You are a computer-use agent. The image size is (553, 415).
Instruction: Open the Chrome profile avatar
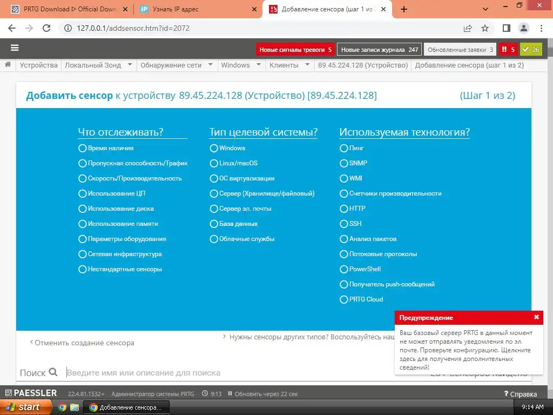click(x=524, y=28)
